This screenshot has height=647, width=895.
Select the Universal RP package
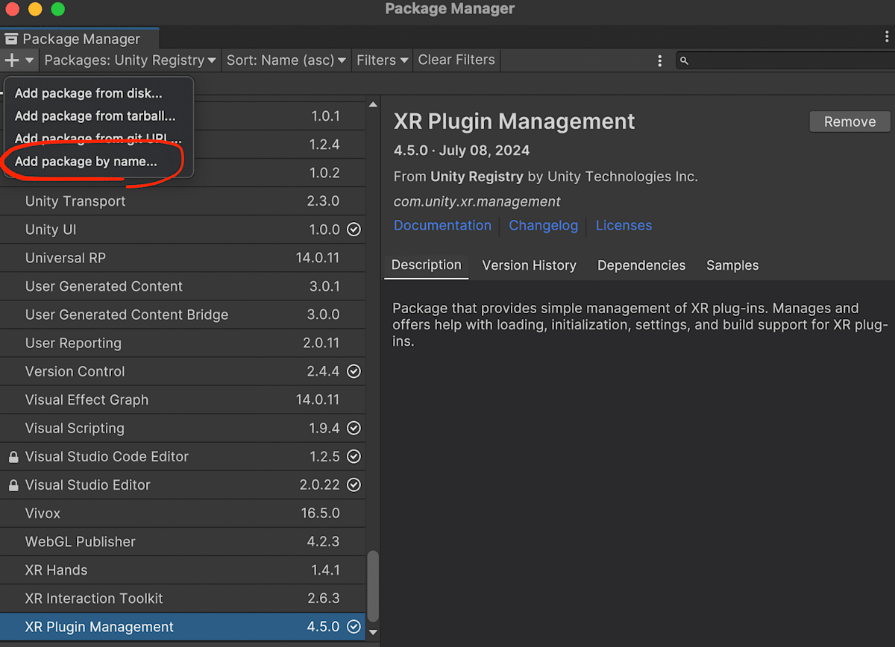click(183, 258)
